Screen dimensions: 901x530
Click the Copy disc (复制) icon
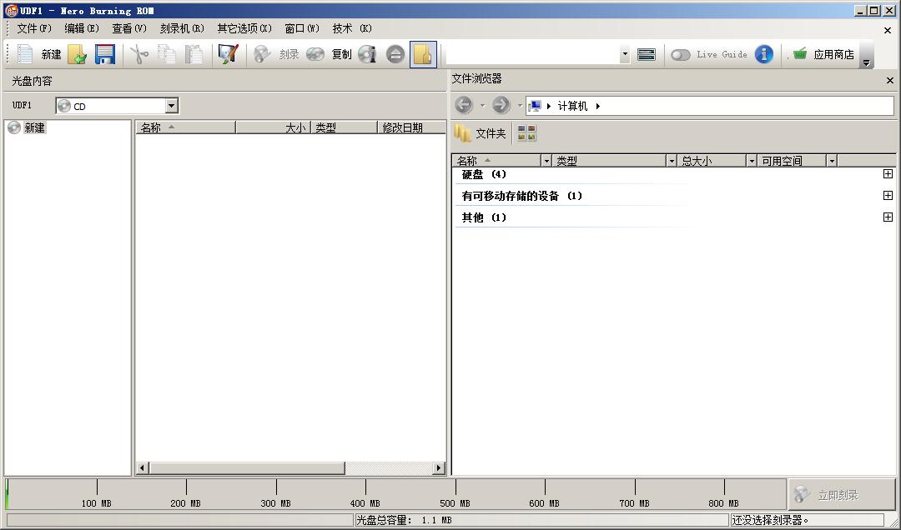coord(315,54)
